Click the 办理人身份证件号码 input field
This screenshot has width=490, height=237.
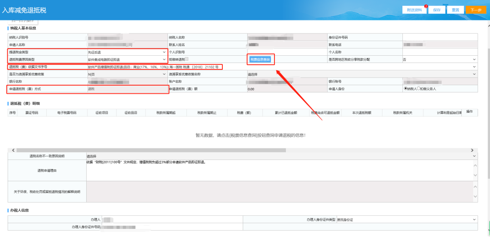click(172, 227)
